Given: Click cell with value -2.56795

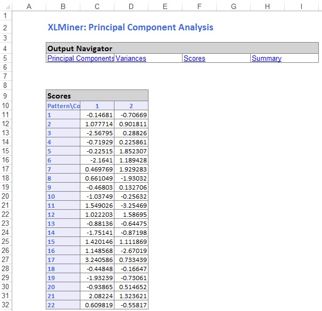Looking at the screenshot, I should pyautogui.click(x=97, y=132).
